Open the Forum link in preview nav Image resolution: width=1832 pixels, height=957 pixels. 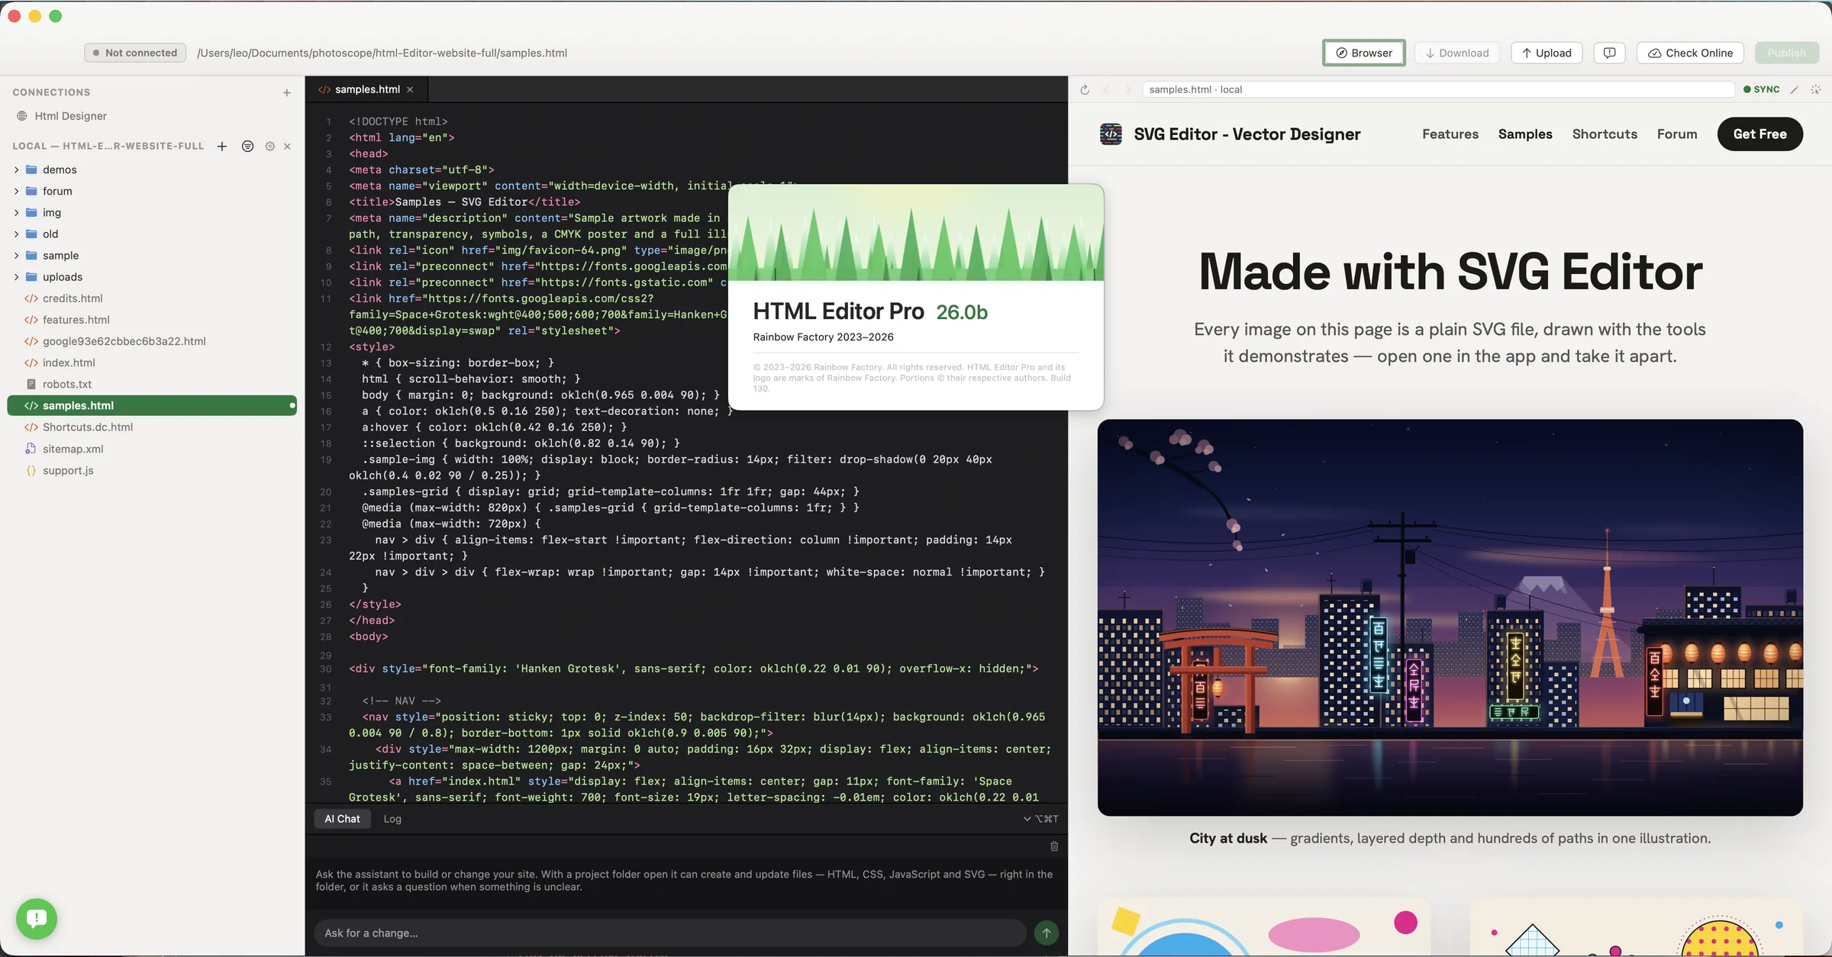click(x=1677, y=134)
